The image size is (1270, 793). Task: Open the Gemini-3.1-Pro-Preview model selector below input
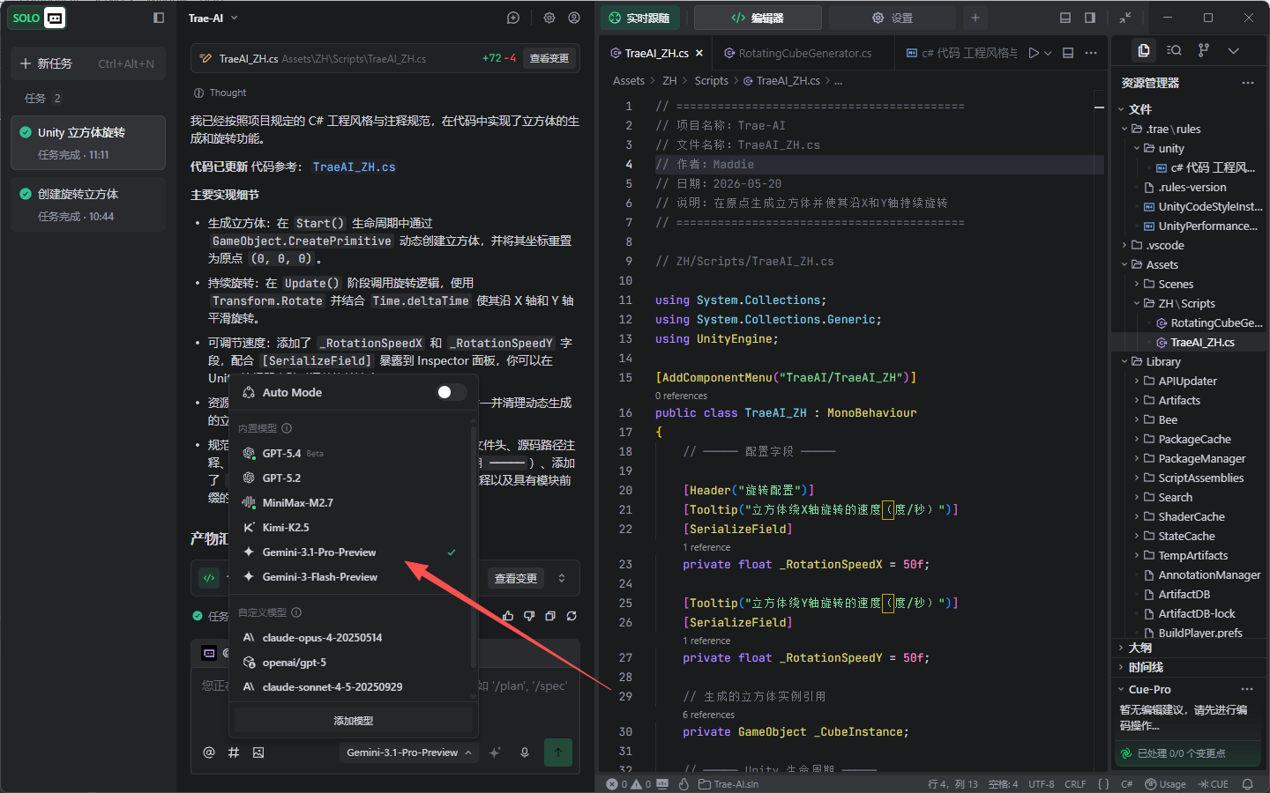[x=409, y=752]
